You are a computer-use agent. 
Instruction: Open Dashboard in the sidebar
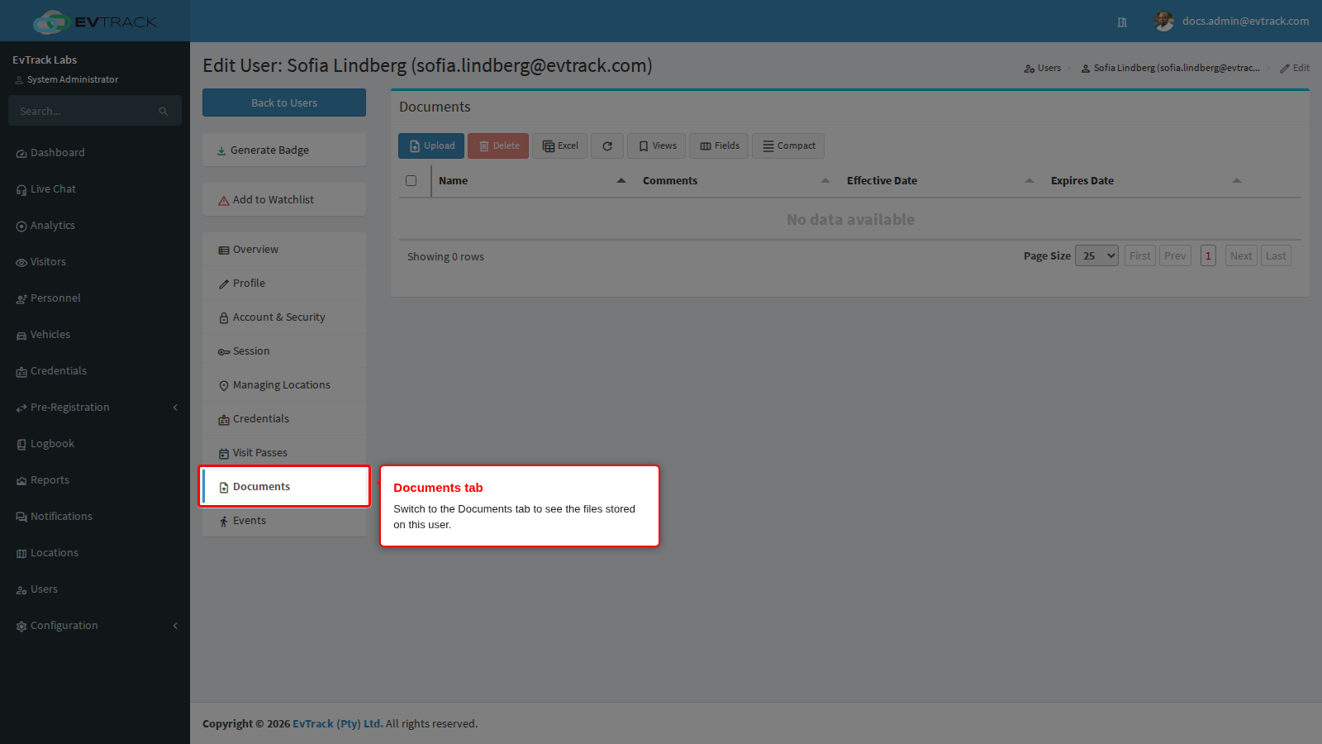[95, 153]
